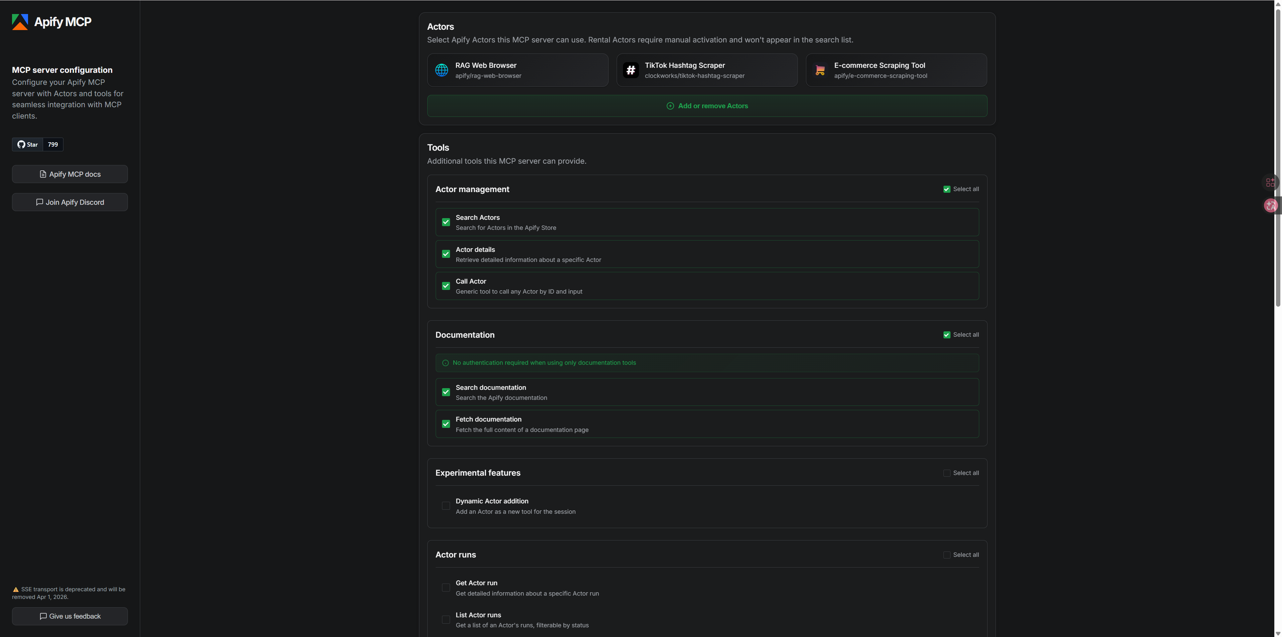The height and width of the screenshot is (637, 1282).
Task: Open Apify MCP docs
Action: (70, 174)
